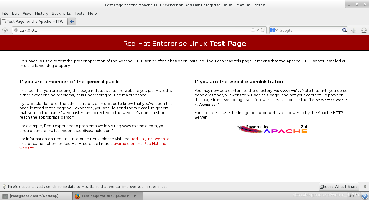Screen dimensions: 369x200
Task: Click the /var/www/html/ directory text
Action: [287, 91]
